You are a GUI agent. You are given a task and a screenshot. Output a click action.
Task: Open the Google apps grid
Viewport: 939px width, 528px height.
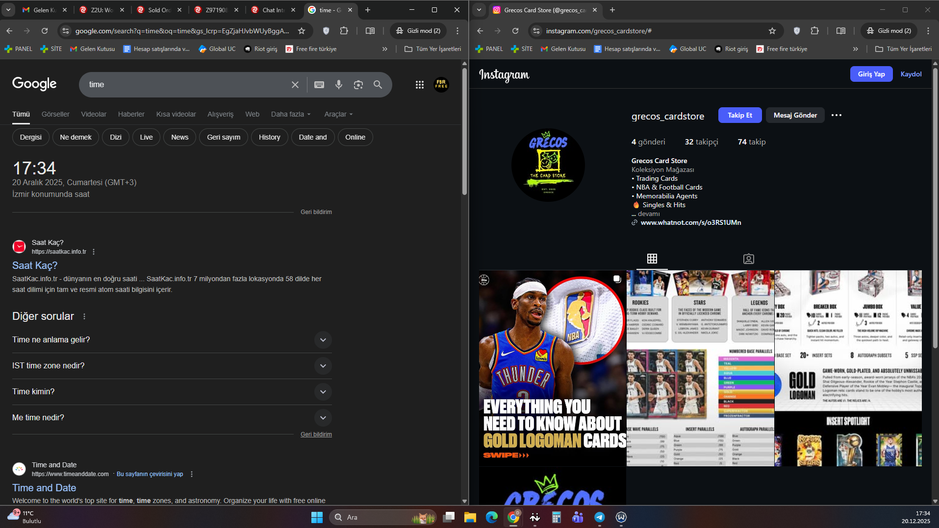click(x=420, y=85)
